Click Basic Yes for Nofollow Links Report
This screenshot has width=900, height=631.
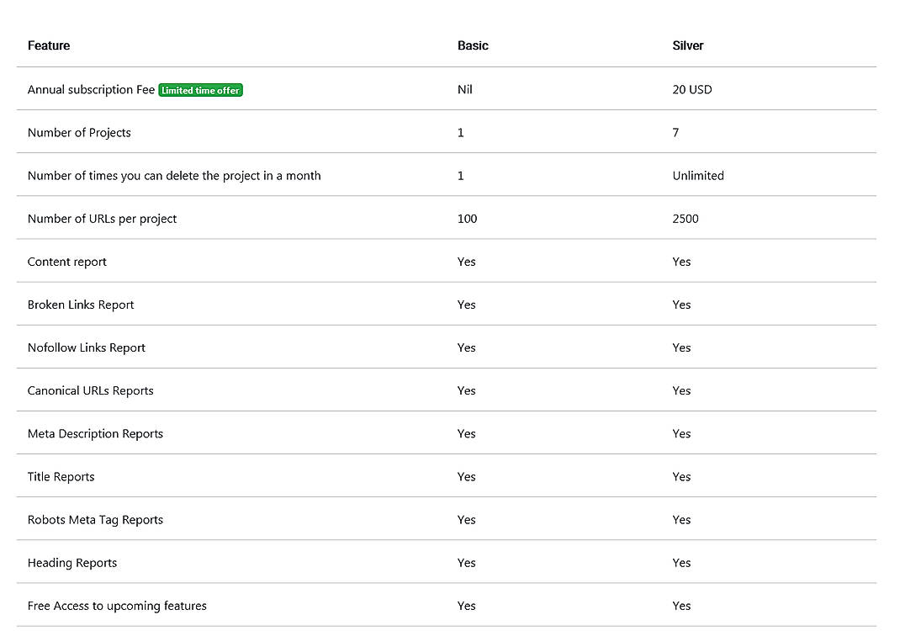tap(467, 348)
